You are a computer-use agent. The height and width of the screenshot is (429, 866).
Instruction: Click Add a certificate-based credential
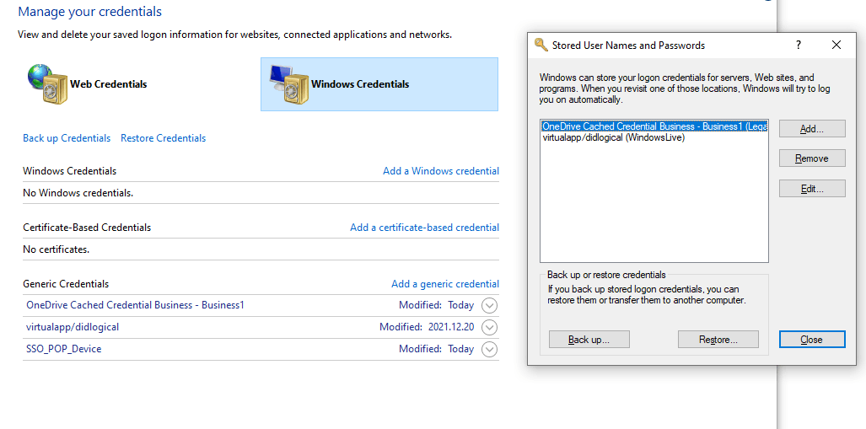[424, 228]
